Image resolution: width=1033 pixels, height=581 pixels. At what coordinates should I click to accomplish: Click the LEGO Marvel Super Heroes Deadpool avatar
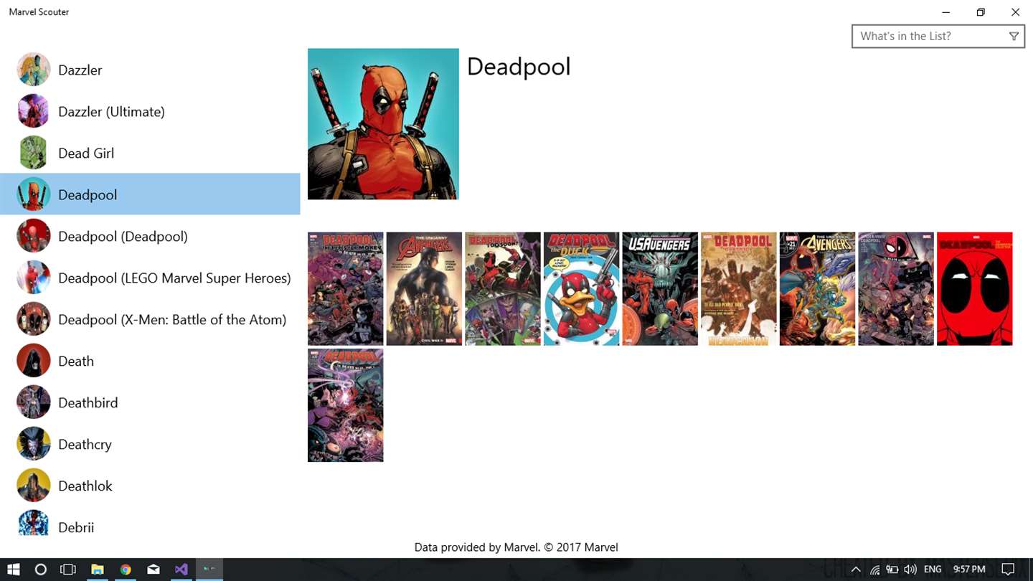[x=34, y=278]
